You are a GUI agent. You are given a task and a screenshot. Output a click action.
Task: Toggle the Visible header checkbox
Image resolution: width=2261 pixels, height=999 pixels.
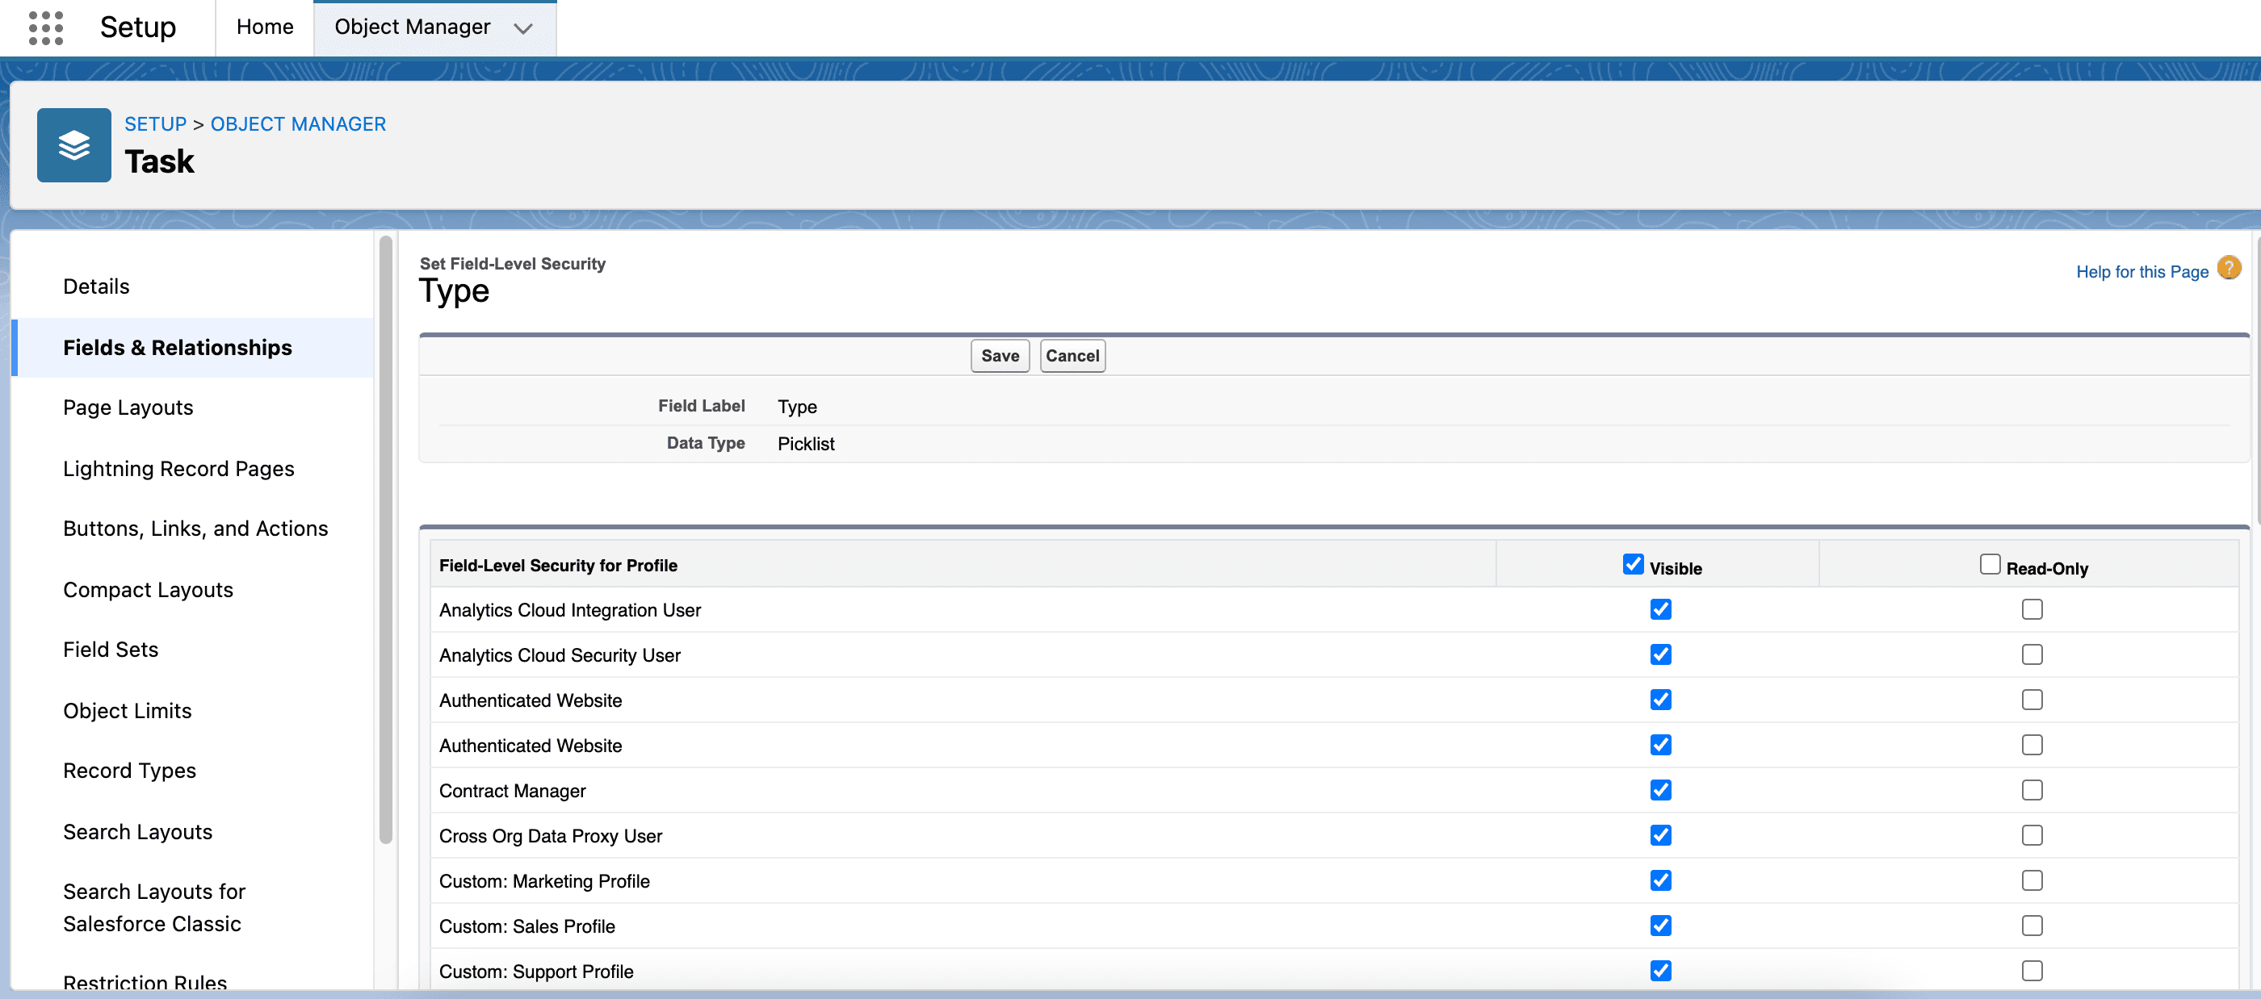1632,564
